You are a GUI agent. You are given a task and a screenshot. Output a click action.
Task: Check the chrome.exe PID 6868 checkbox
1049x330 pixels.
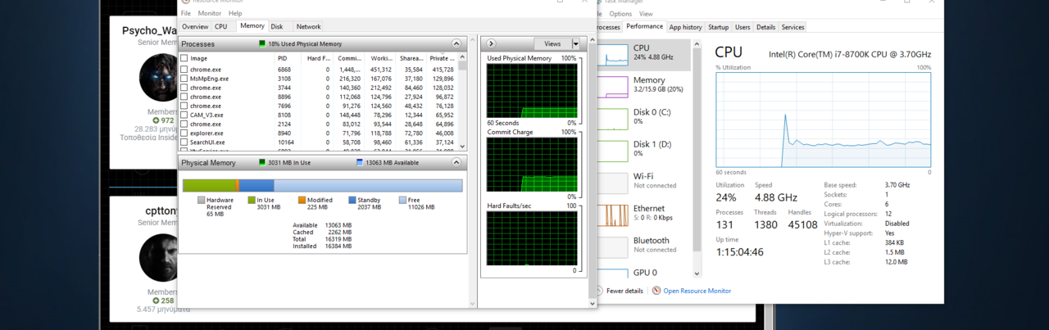184,70
